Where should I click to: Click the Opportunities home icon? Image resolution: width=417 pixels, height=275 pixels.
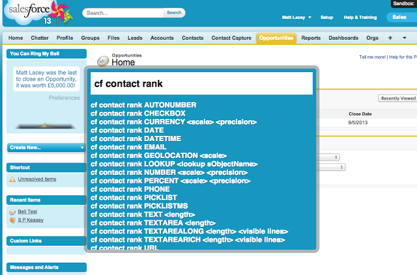click(103, 61)
